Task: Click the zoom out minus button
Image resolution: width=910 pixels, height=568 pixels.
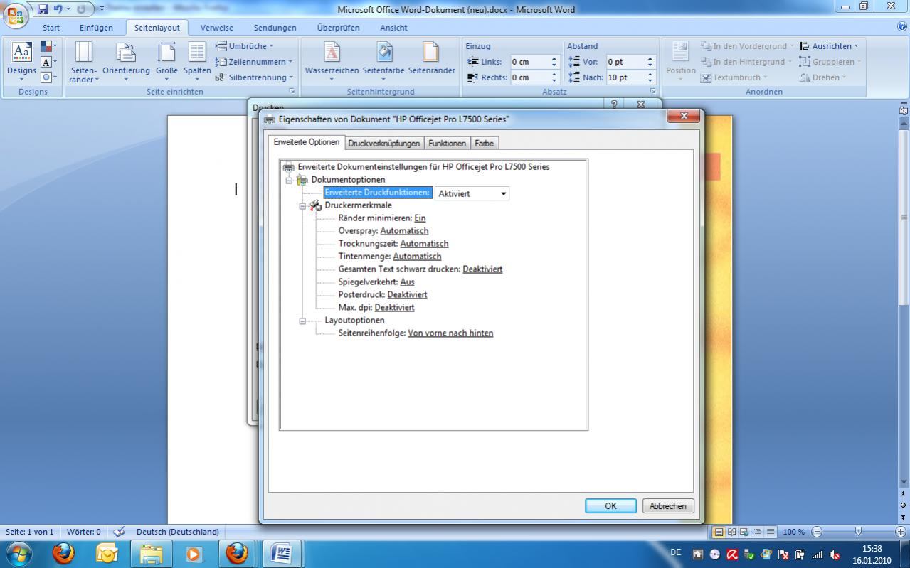Action: (x=816, y=532)
